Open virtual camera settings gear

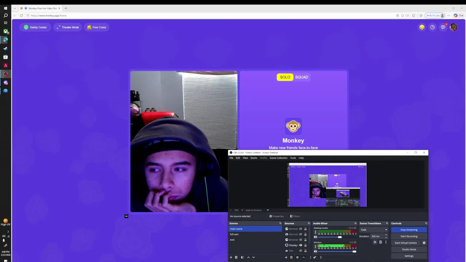[x=424, y=243]
